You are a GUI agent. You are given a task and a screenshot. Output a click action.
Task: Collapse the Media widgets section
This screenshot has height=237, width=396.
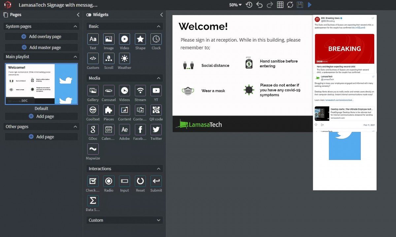click(x=158, y=78)
